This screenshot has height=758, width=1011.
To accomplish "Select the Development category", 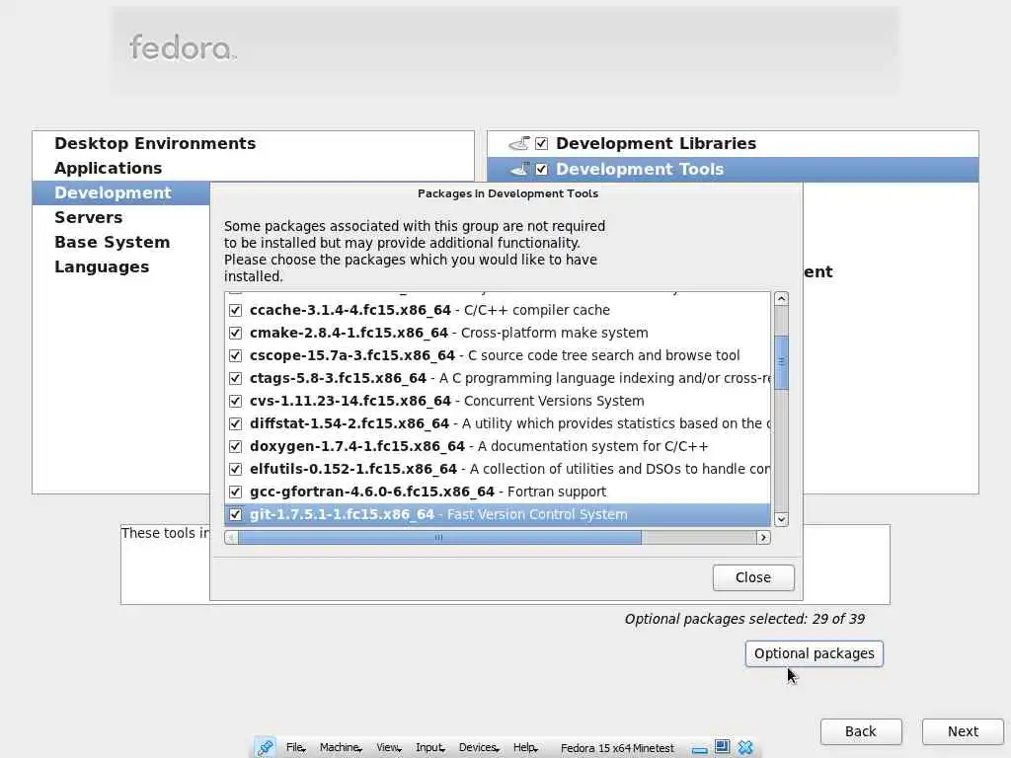I will (x=121, y=192).
